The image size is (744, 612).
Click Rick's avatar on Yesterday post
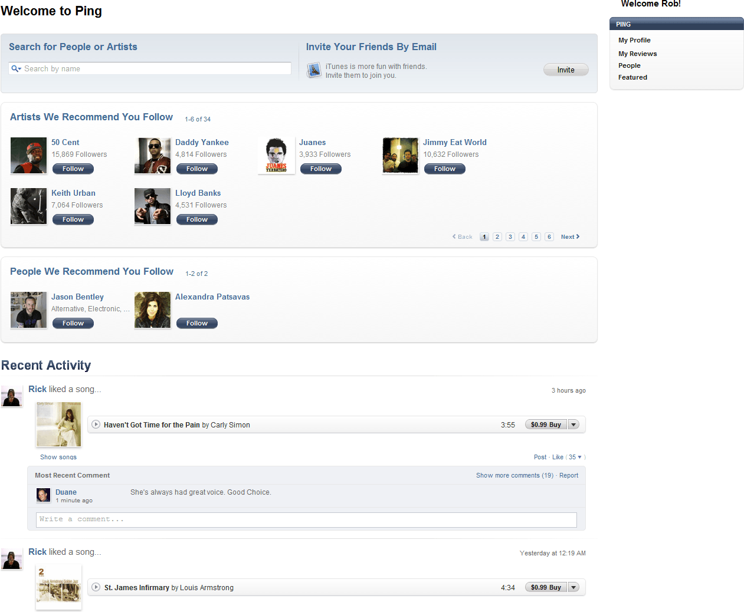tap(12, 559)
